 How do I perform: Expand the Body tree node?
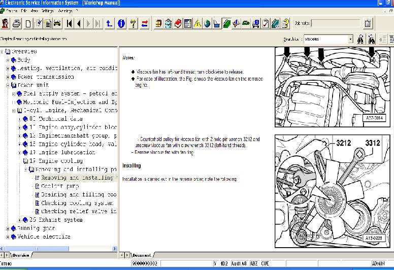(x=8, y=60)
